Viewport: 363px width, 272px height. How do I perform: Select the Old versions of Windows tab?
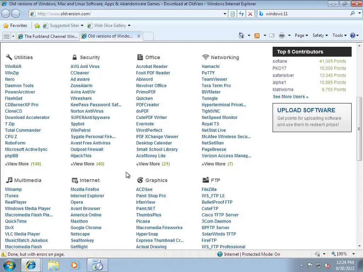(111, 36)
